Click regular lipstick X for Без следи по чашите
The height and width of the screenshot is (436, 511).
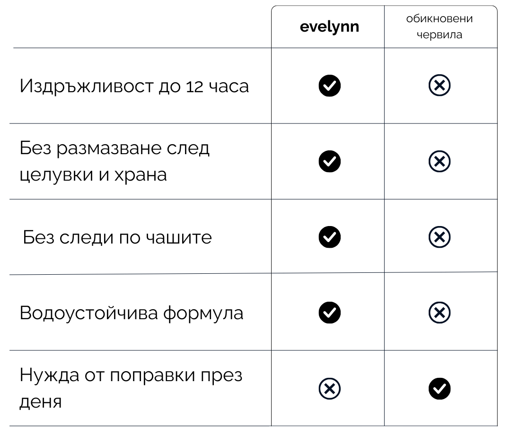pyautogui.click(x=439, y=237)
